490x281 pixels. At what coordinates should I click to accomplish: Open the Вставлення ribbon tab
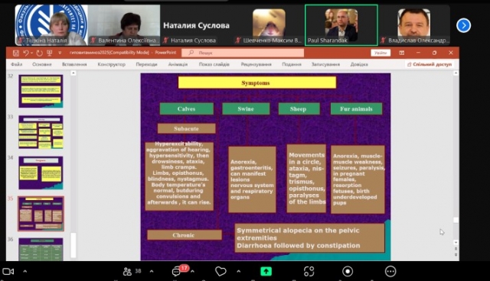pyautogui.click(x=74, y=64)
